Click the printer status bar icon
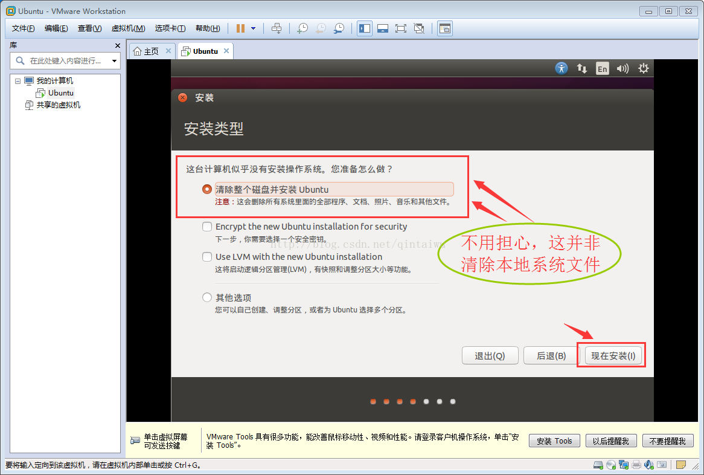This screenshot has height=475, width=704. tap(636, 465)
